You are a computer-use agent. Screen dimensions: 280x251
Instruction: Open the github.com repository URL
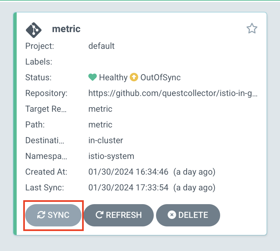coord(173,93)
